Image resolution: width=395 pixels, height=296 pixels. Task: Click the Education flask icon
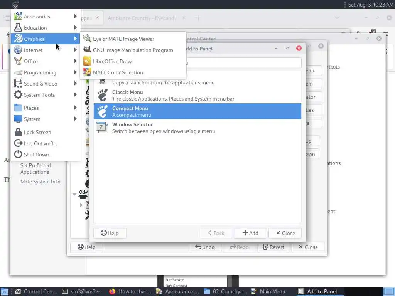[18, 28]
